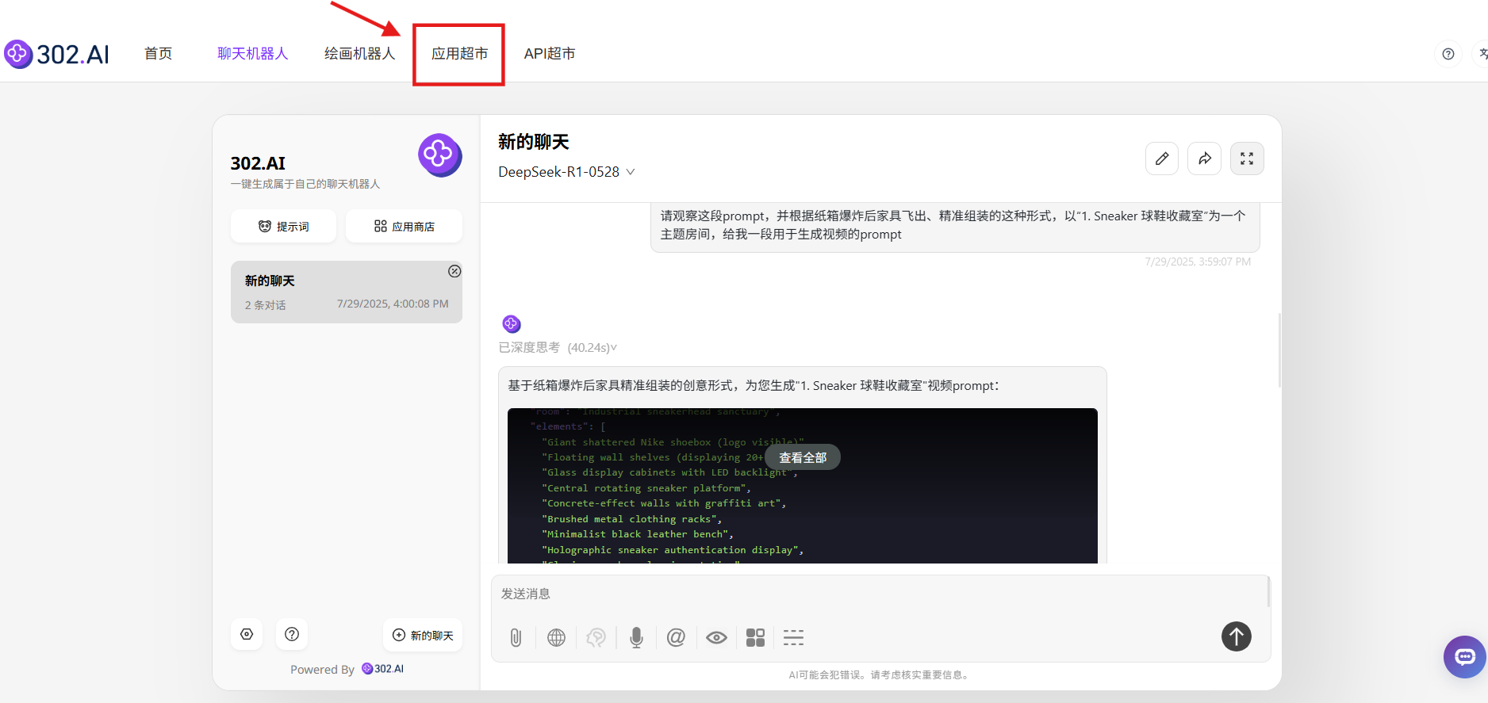The height and width of the screenshot is (703, 1488).
Task: Open the 应用商店 app store button
Action: tap(404, 226)
